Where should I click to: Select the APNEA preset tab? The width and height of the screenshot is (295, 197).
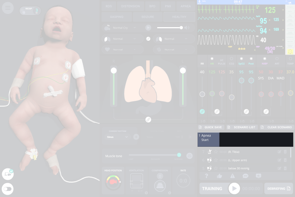click(185, 6)
